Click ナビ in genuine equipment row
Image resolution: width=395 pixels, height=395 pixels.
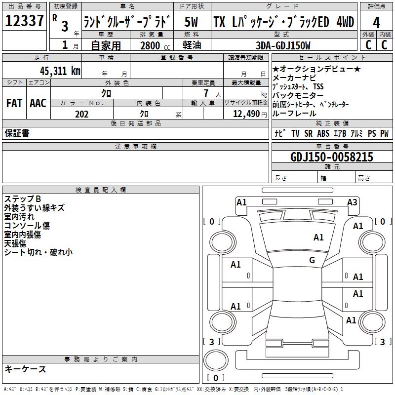280,133
